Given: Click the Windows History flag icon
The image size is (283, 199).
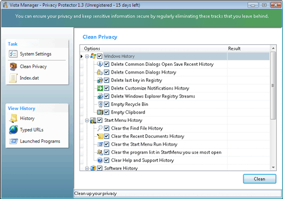Looking at the screenshot, I should [x=93, y=56].
